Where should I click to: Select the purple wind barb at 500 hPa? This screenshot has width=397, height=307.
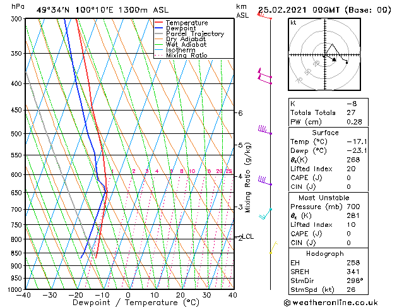point(264,131)
